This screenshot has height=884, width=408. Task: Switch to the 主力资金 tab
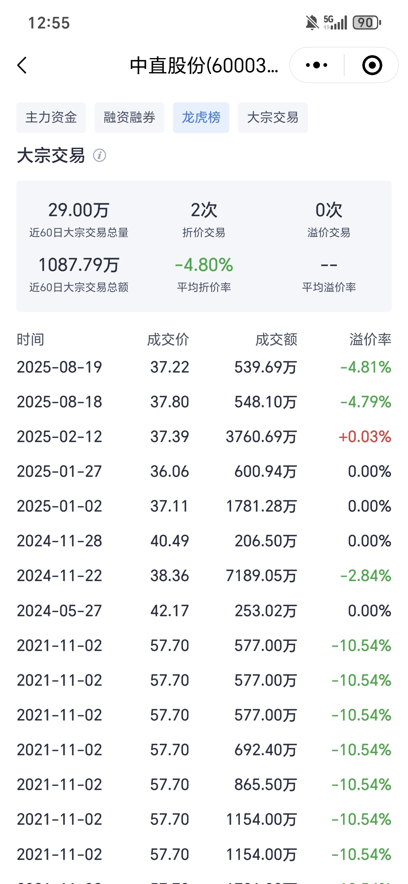tap(51, 117)
